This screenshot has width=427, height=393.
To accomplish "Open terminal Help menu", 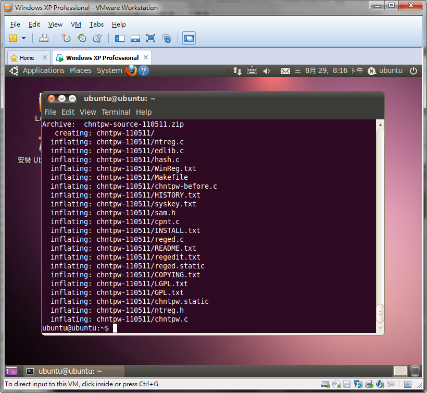I will click(144, 112).
